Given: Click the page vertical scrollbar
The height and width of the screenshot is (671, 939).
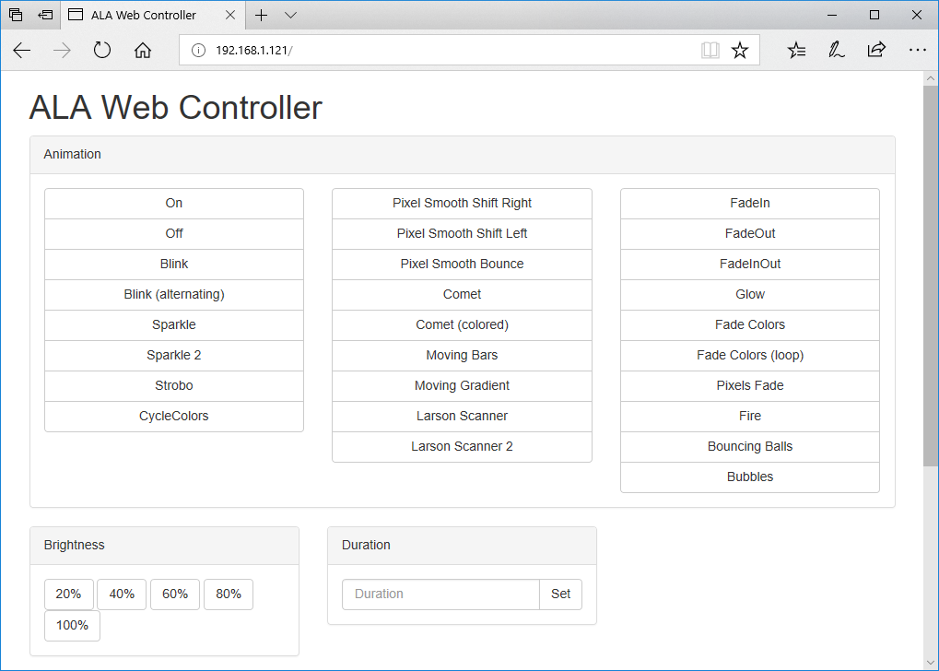Looking at the screenshot, I should [931, 277].
